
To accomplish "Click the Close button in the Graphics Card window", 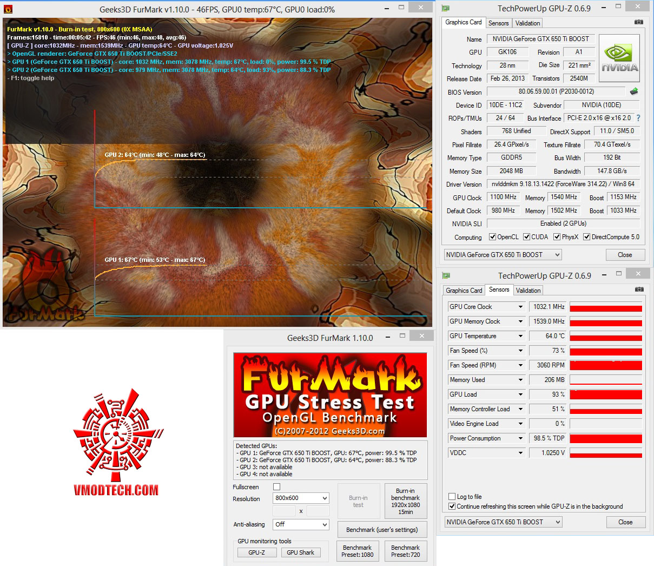I will [625, 255].
